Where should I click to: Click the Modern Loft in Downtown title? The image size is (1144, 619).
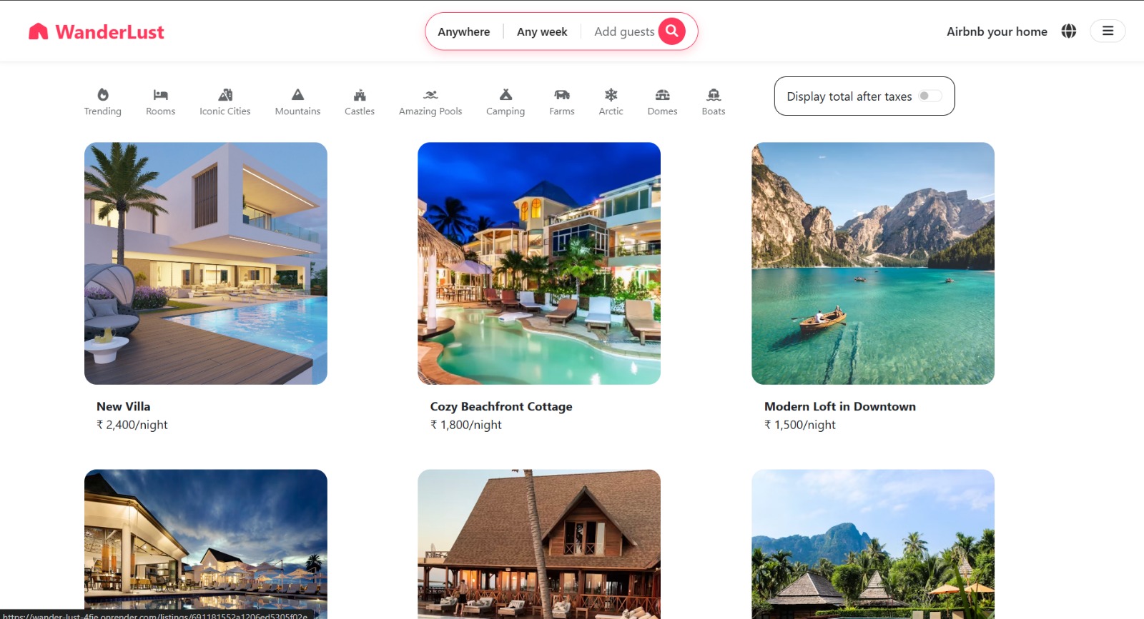coord(840,406)
